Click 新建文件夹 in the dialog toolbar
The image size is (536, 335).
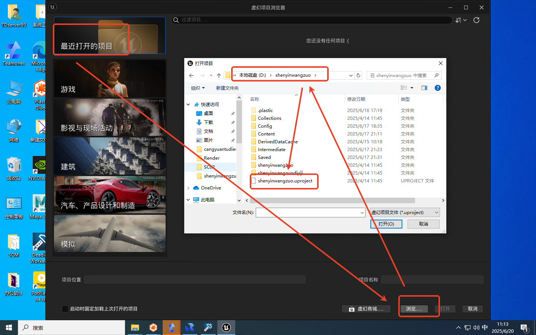[x=227, y=88]
